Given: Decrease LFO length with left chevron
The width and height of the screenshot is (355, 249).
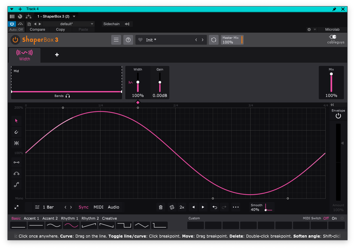Looking at the screenshot, I should (x=66, y=207).
